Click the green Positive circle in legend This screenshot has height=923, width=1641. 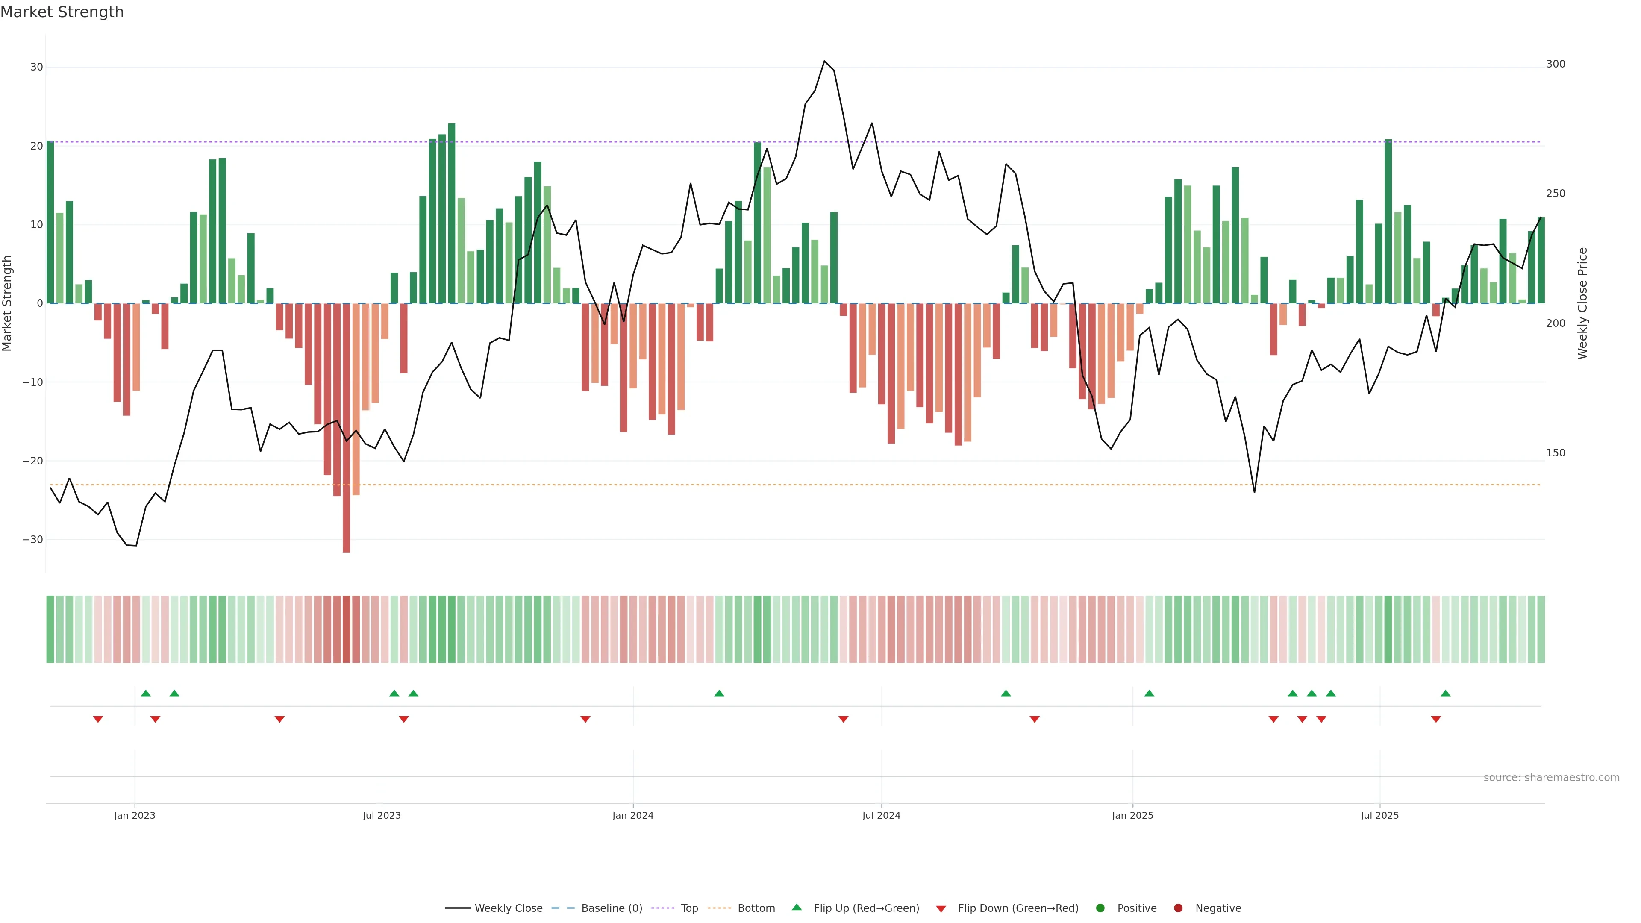(x=1100, y=908)
